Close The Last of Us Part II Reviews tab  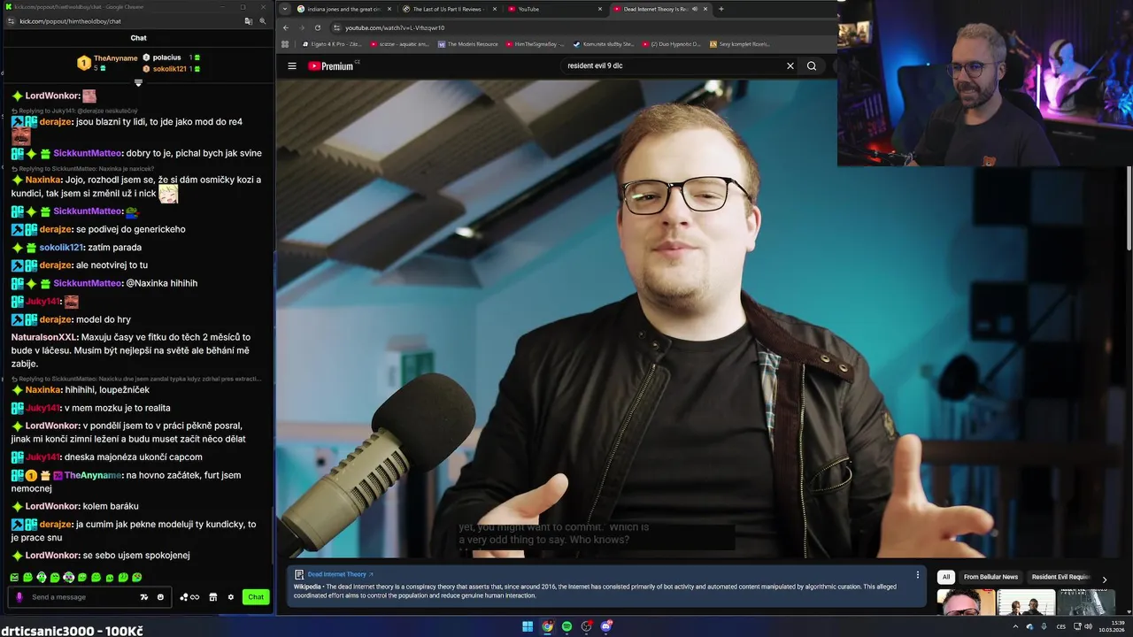point(495,9)
